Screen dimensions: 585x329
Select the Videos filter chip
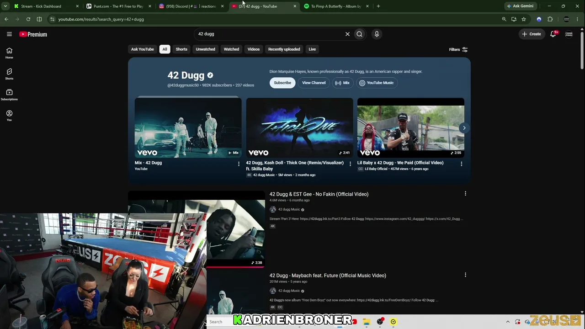click(254, 49)
